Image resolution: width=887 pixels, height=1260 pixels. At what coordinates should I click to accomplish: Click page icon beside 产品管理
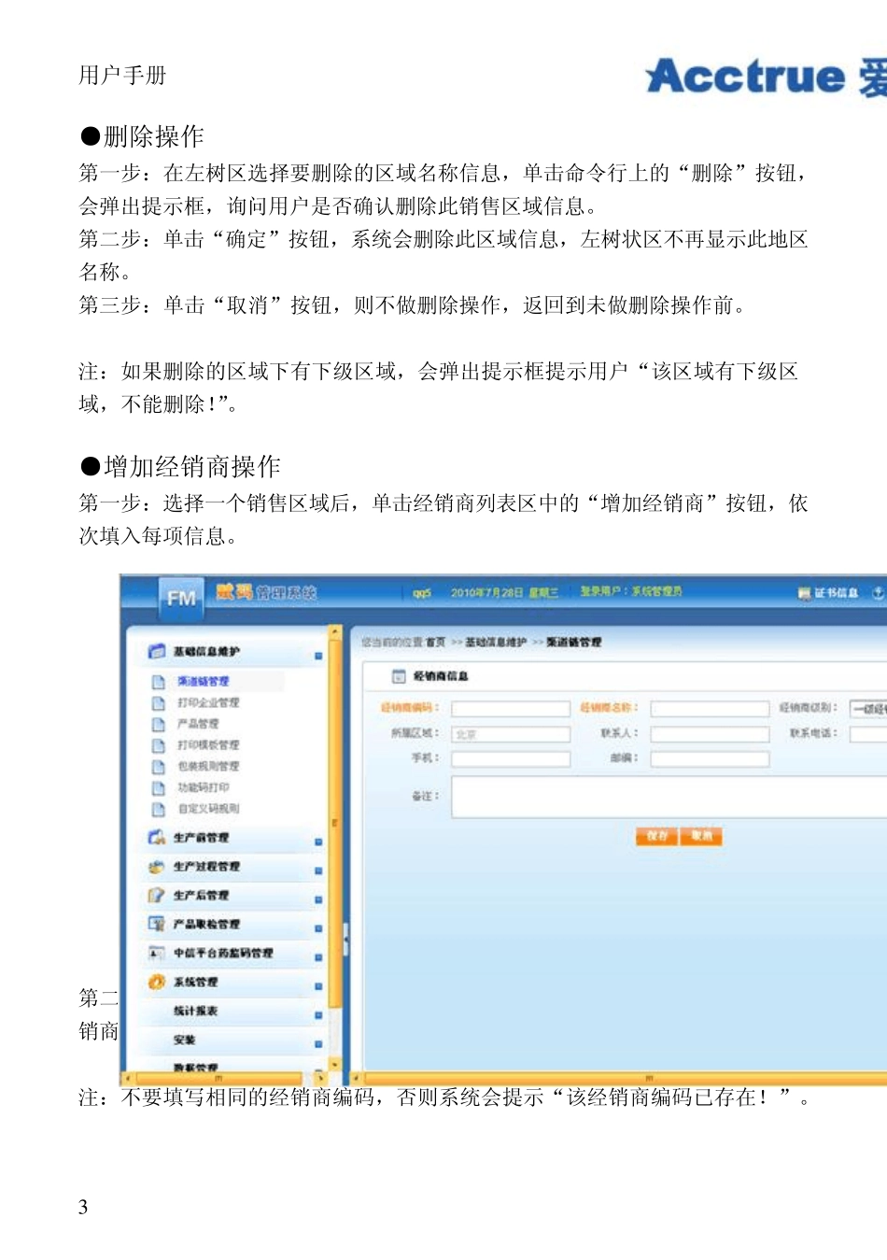[159, 724]
